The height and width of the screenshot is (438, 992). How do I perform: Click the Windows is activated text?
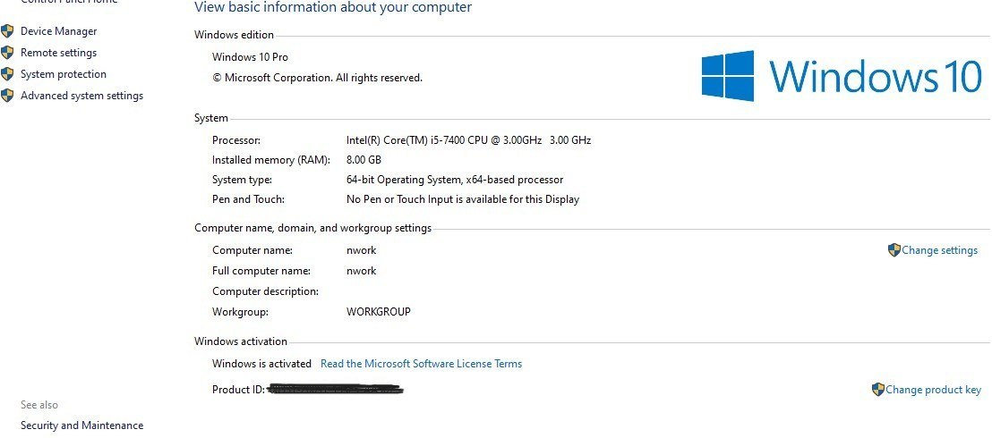[262, 364]
